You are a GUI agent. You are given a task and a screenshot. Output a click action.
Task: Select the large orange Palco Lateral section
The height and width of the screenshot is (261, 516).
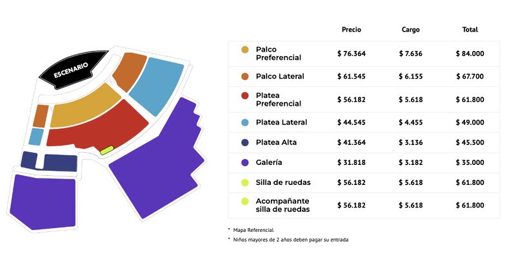(x=128, y=72)
